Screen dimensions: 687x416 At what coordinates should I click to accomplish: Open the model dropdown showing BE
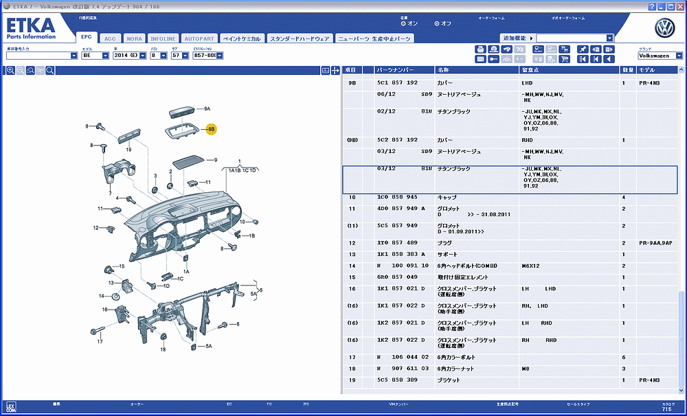(105, 56)
